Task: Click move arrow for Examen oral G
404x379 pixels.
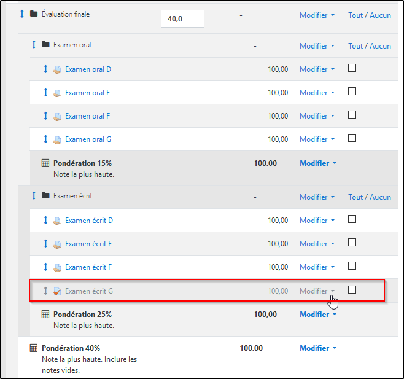Action: (45, 139)
